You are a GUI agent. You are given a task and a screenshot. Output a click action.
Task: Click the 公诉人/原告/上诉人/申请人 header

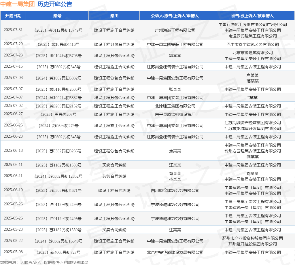[175, 16]
